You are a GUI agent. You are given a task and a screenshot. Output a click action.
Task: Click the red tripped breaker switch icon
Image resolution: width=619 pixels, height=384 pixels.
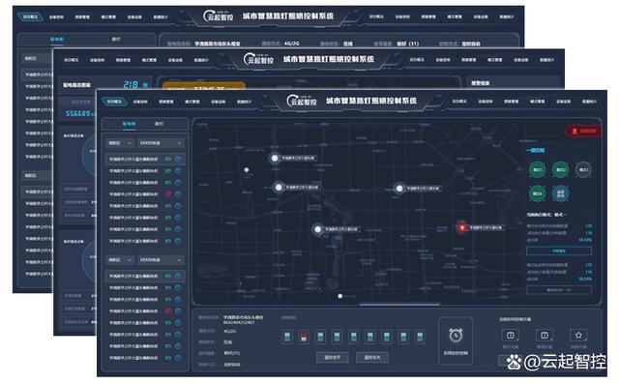point(304,337)
